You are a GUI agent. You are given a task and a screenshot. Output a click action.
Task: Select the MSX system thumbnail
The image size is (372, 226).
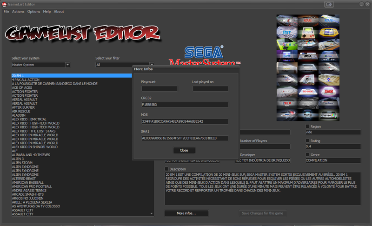[308, 56]
